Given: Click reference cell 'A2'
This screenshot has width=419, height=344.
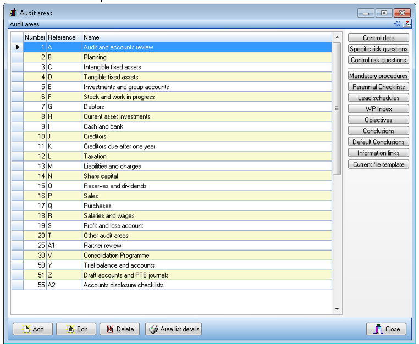Looking at the screenshot, I should click(64, 285).
